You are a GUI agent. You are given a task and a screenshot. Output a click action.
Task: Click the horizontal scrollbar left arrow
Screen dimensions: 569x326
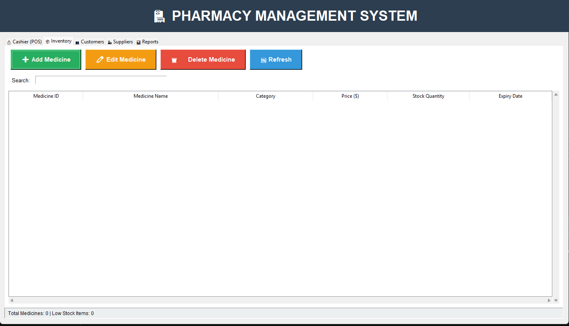coord(11,300)
